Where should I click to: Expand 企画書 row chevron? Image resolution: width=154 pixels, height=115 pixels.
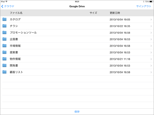tap(151, 39)
